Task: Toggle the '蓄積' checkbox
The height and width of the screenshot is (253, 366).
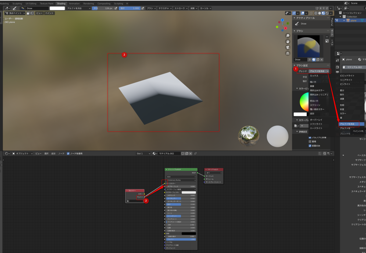Action: [310, 141]
